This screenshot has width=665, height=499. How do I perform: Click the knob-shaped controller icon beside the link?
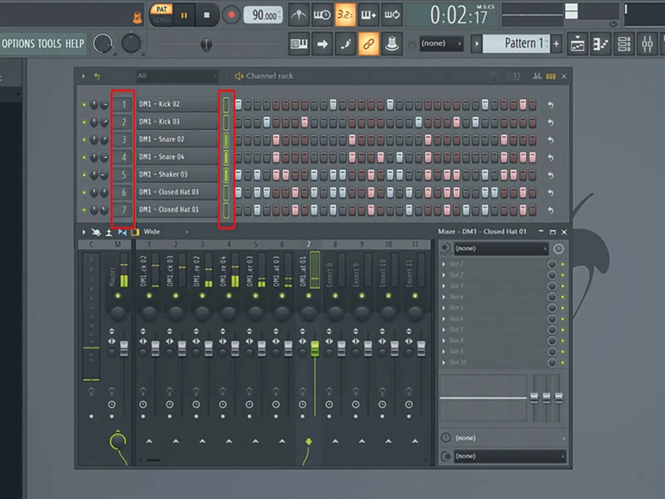392,44
